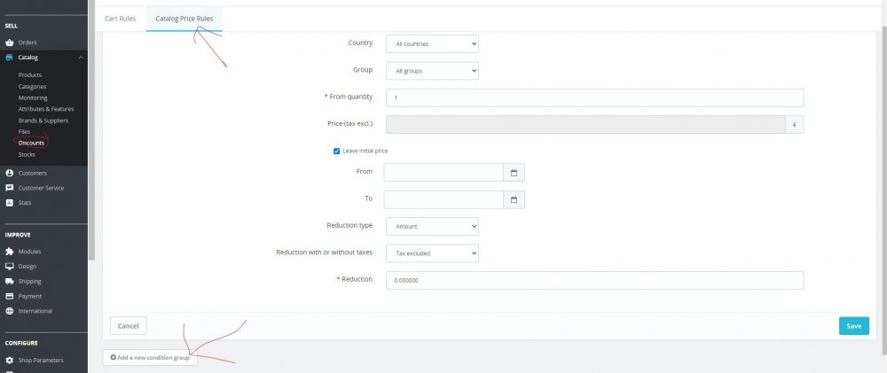This screenshot has height=373, width=887.
Task: Click the Payment card icon
Action: pos(9,296)
